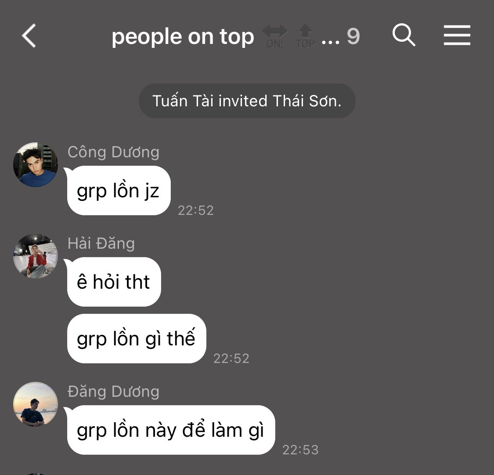Screen dimensions: 494x475
Task: Select the 'grp lồn jz' message bubble
Action: 119,191
